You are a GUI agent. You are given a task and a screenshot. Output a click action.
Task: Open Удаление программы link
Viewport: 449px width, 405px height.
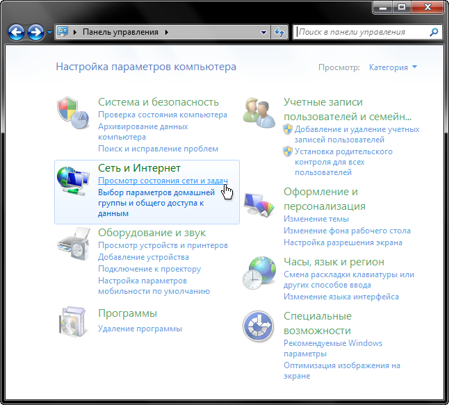pyautogui.click(x=140, y=329)
